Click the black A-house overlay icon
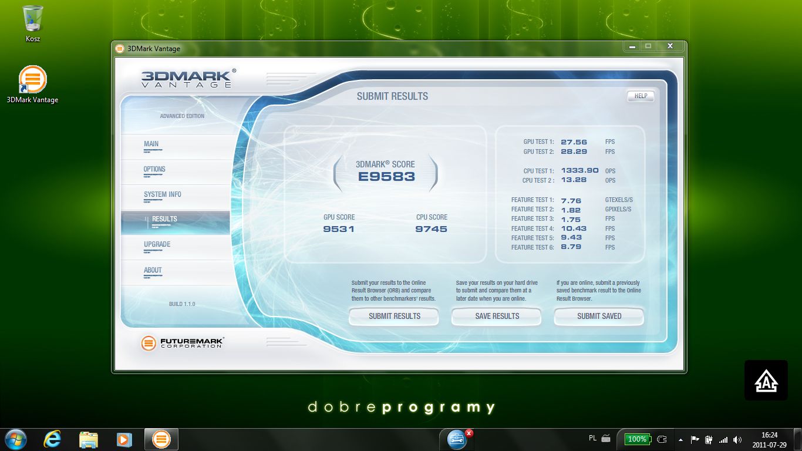802x451 pixels. pyautogui.click(x=766, y=381)
